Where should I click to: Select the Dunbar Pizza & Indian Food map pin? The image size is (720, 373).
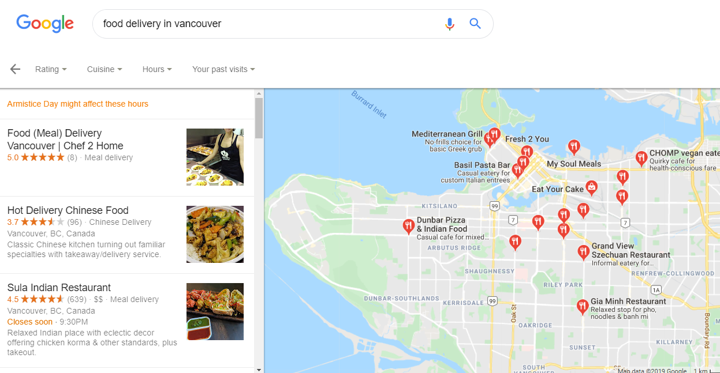pyautogui.click(x=408, y=226)
